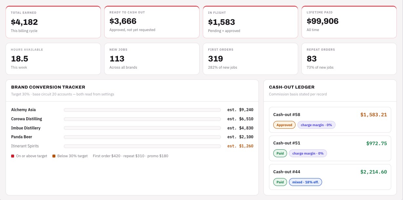Click charge margin tag on Cash-out #58

click(317, 125)
